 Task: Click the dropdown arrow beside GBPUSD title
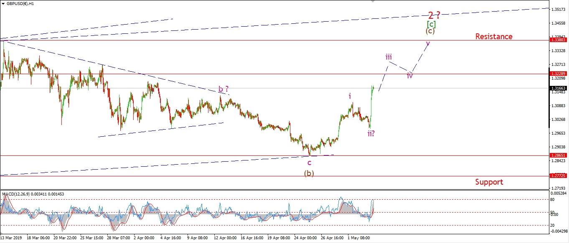(x=3, y=3)
